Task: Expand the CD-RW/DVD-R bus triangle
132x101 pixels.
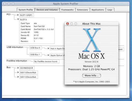Action: point(18,68)
